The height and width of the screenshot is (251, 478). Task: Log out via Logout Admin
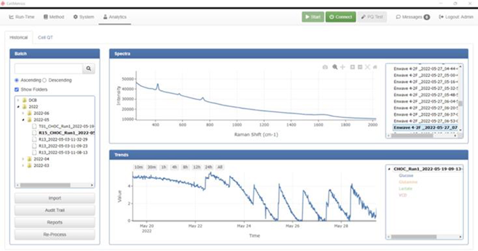[456, 17]
